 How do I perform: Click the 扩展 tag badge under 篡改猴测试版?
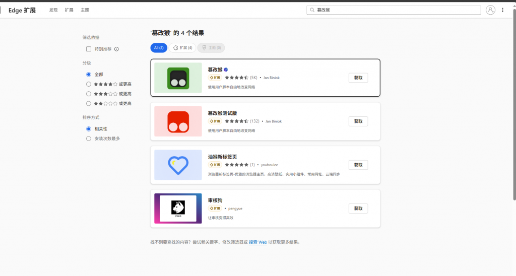215,121
